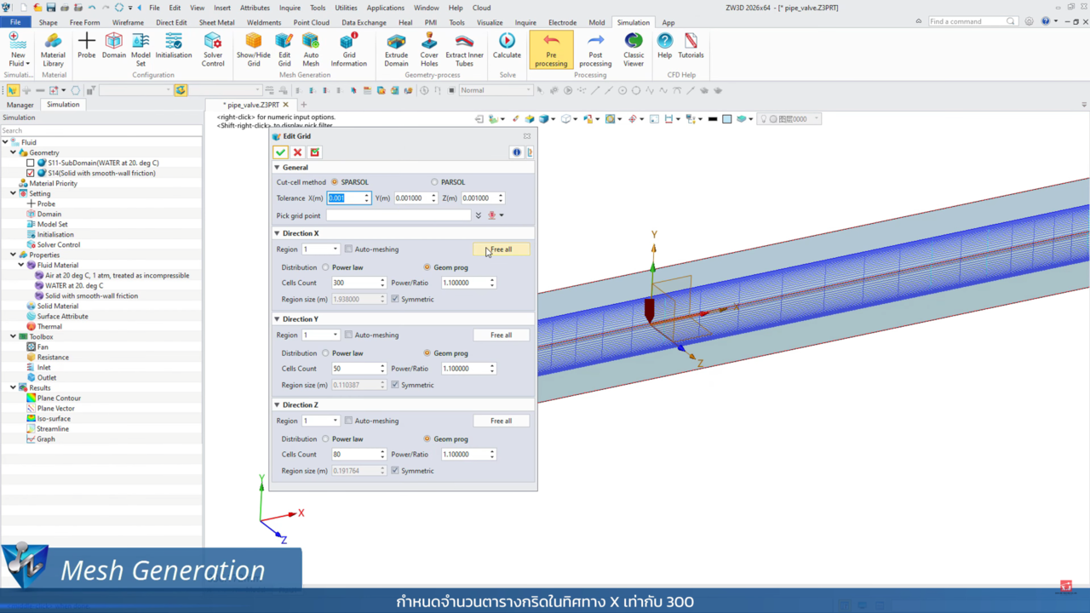
Task: Select the PARSOL cut-cell method
Action: click(x=434, y=182)
